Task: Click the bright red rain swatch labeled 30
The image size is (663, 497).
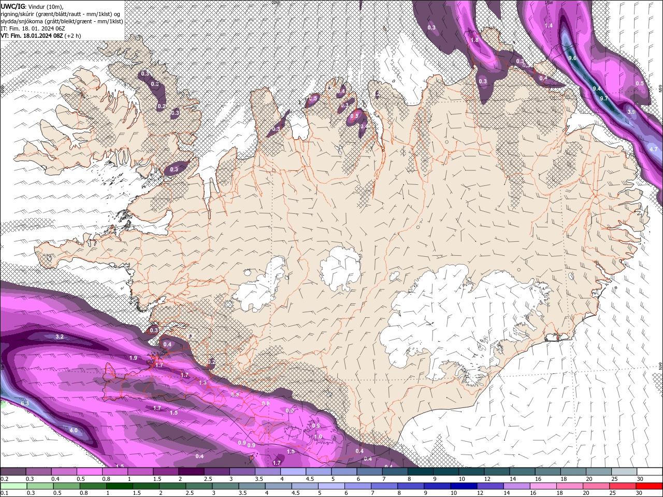Action: (x=649, y=486)
